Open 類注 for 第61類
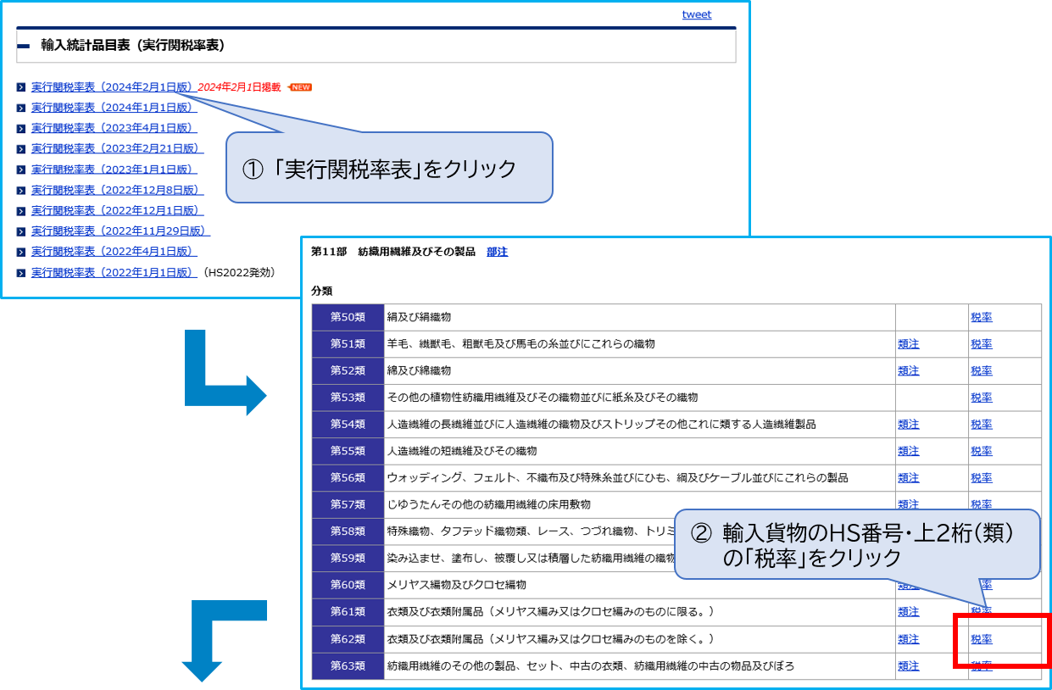Image resolution: width=1052 pixels, height=690 pixels. click(x=908, y=611)
